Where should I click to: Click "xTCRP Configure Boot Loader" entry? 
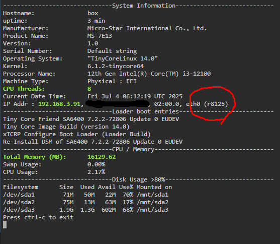77,134
